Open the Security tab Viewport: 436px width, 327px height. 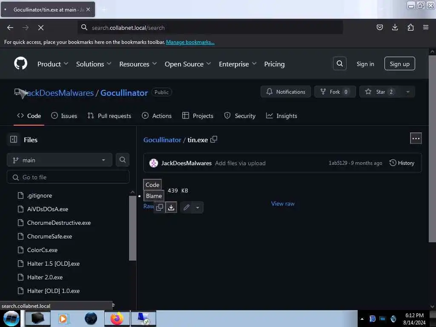tap(240, 116)
